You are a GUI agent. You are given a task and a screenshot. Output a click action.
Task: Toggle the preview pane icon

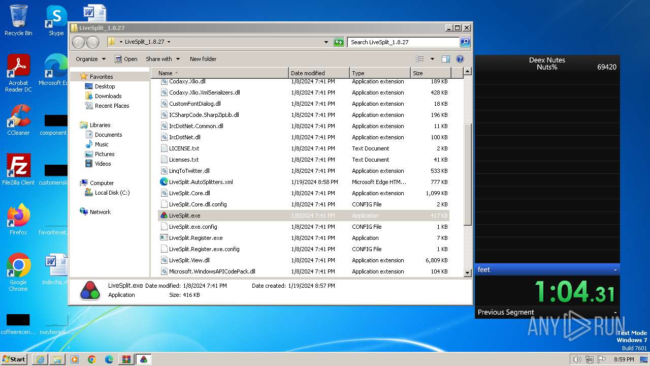[x=445, y=59]
